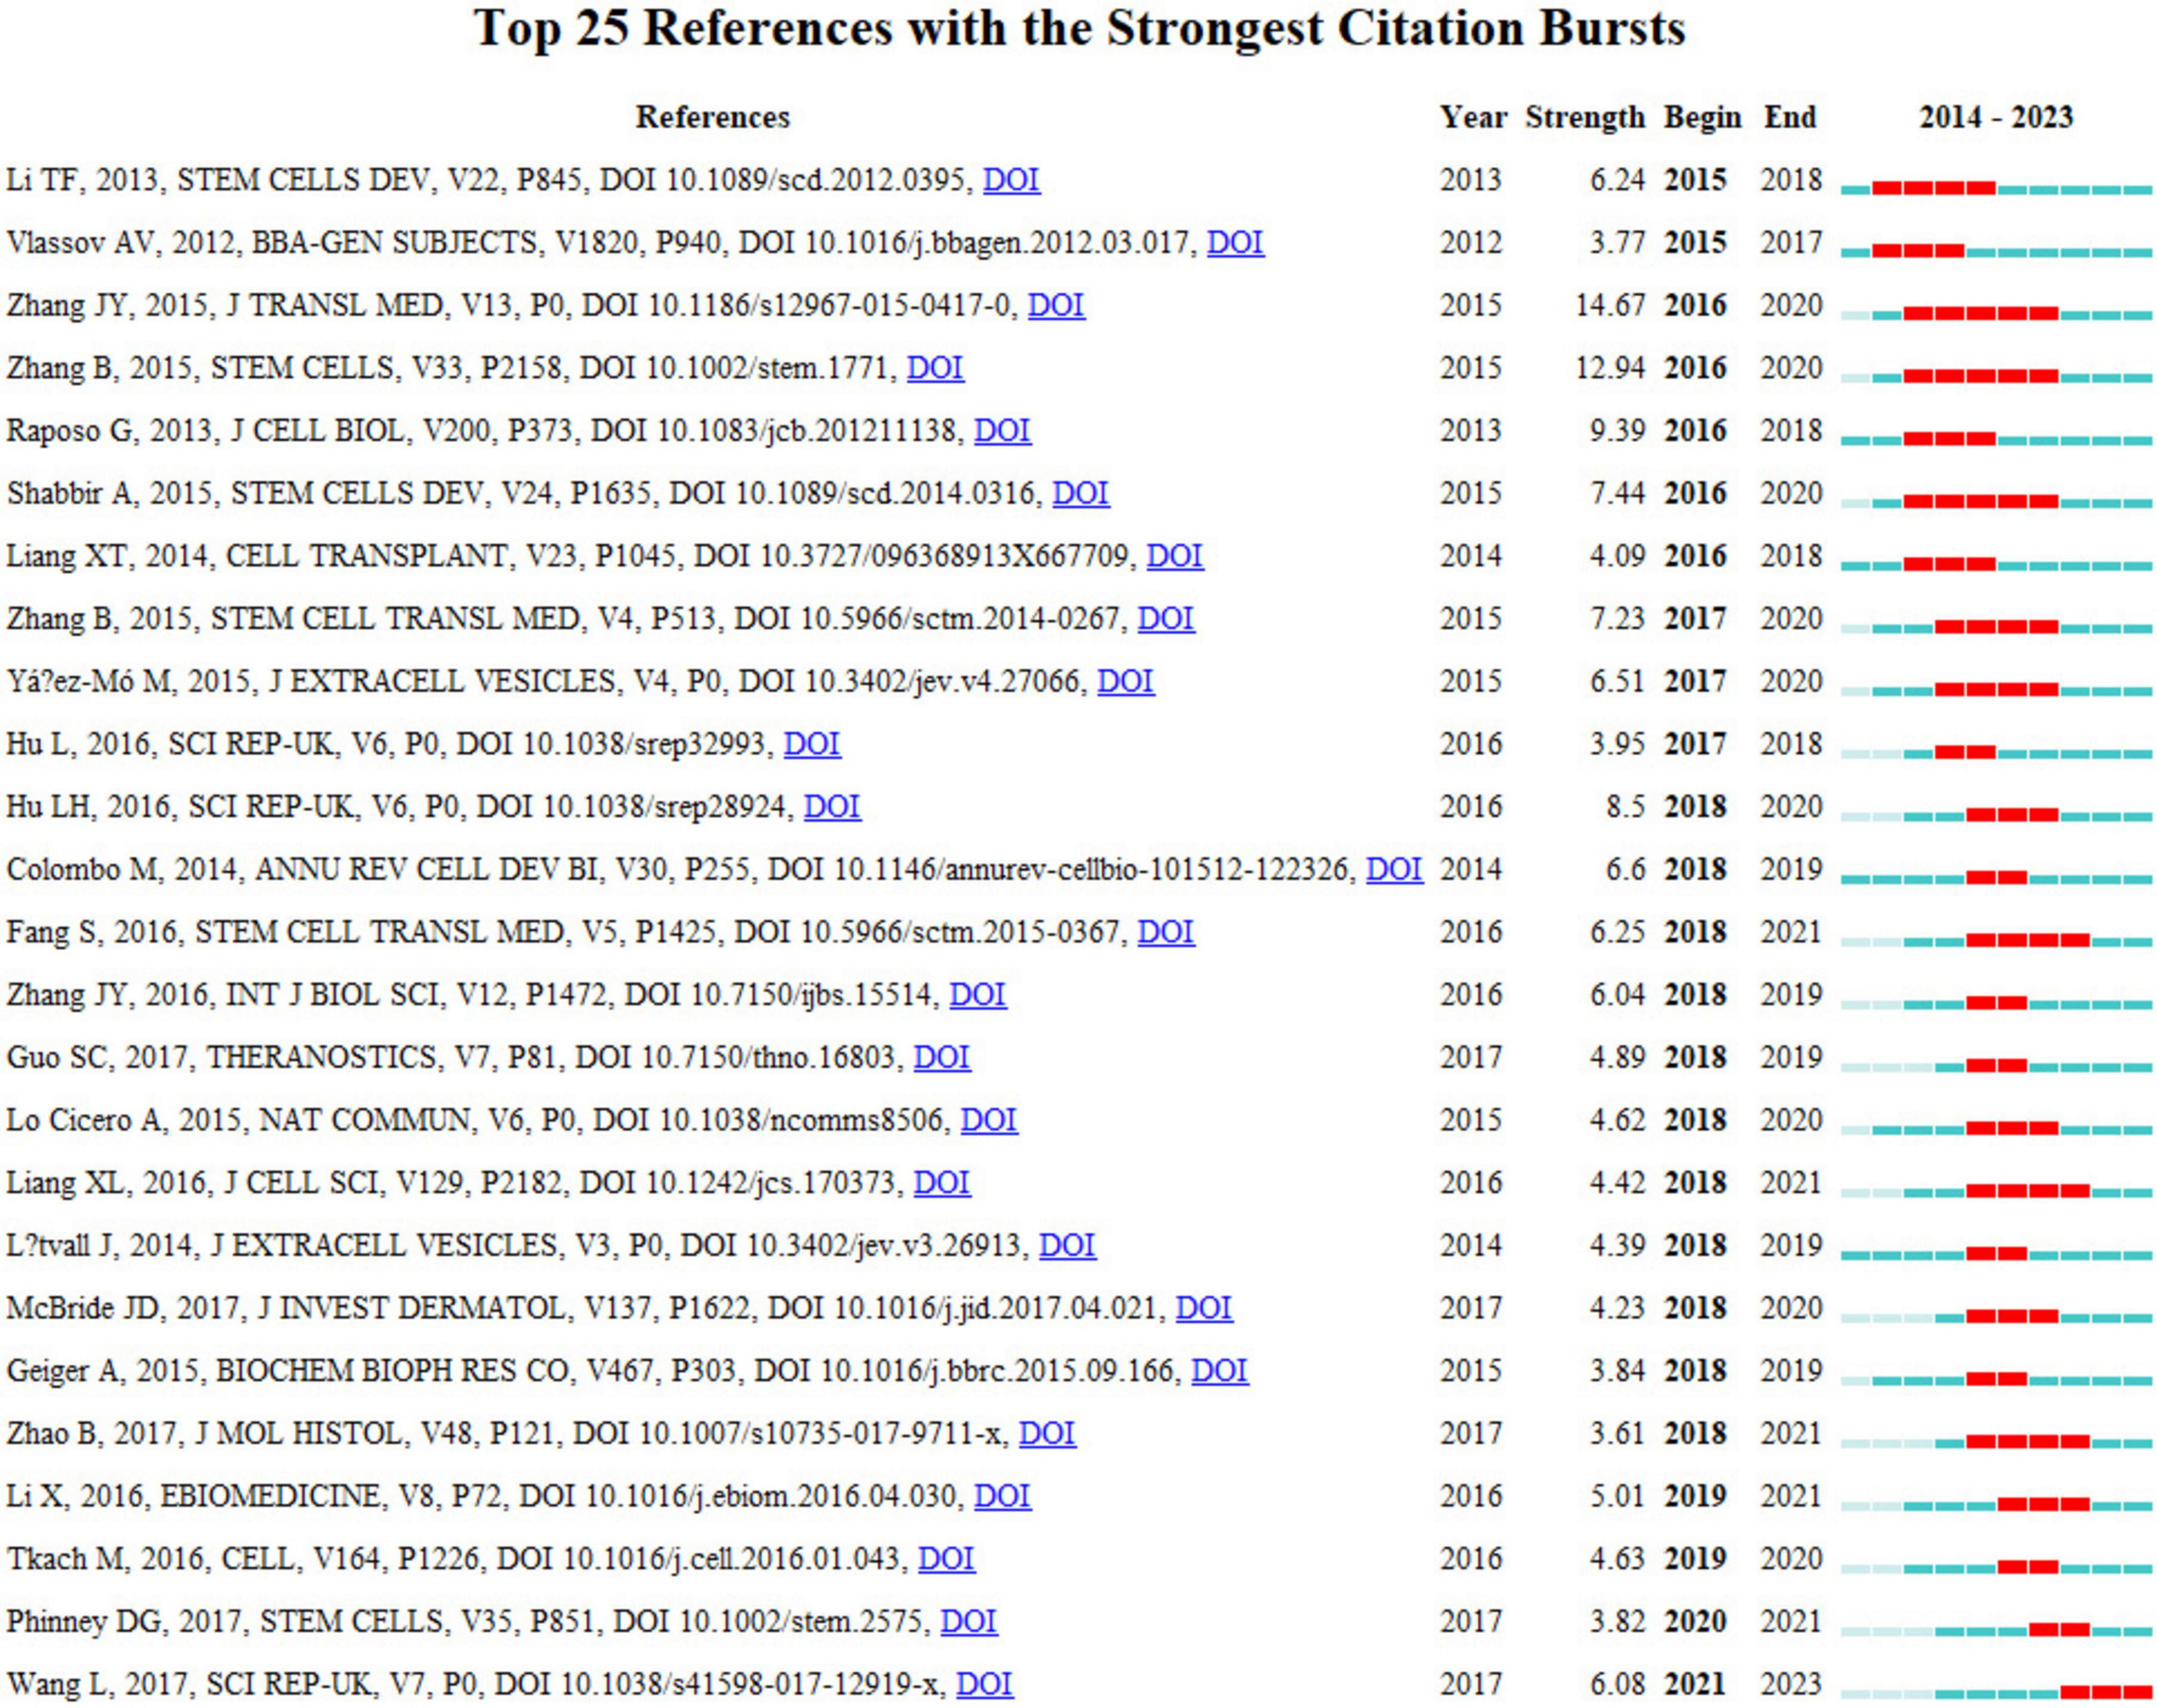Open Geiger A 2015 DOI link
This screenshot has width=2157, height=1708.
pos(1220,1371)
